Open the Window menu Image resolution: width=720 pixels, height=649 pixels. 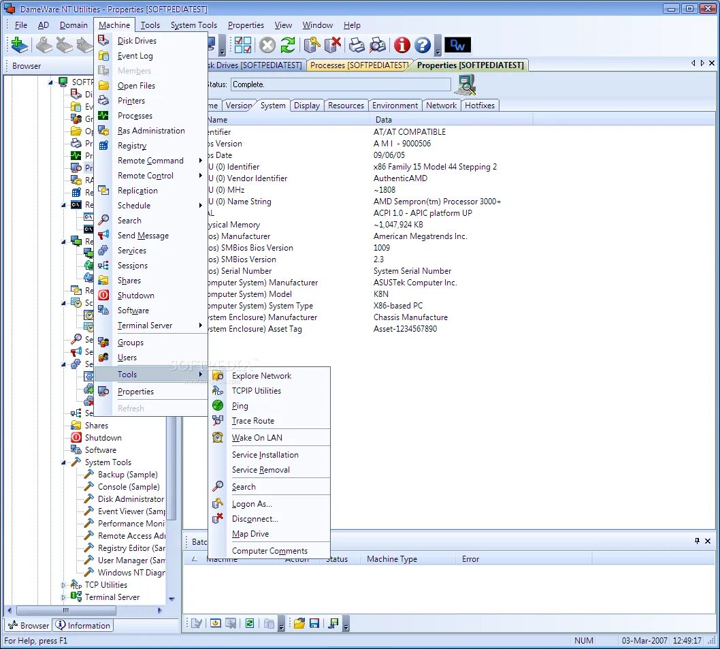317,25
